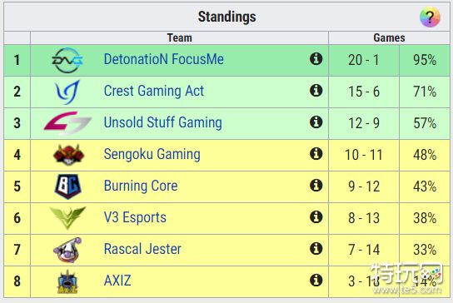453x303 pixels.
Task: Click the DetonatioN FocusMe team logo
Action: click(67, 60)
